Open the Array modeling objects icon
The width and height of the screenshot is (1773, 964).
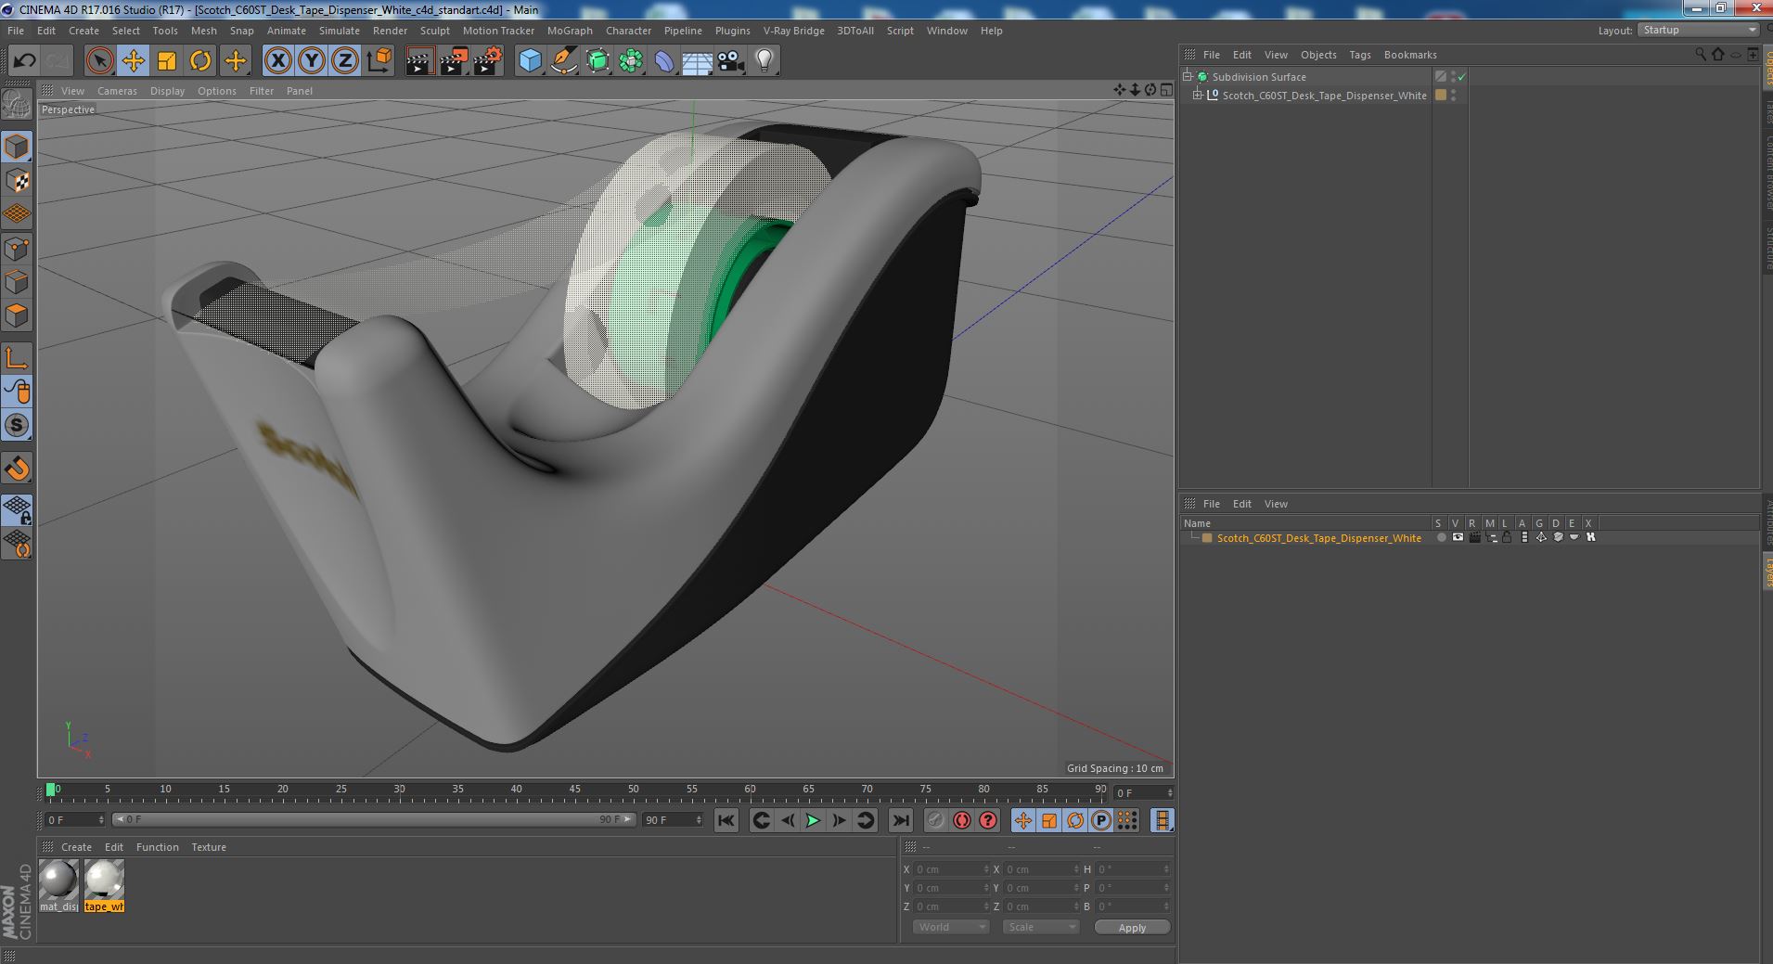[x=631, y=61]
